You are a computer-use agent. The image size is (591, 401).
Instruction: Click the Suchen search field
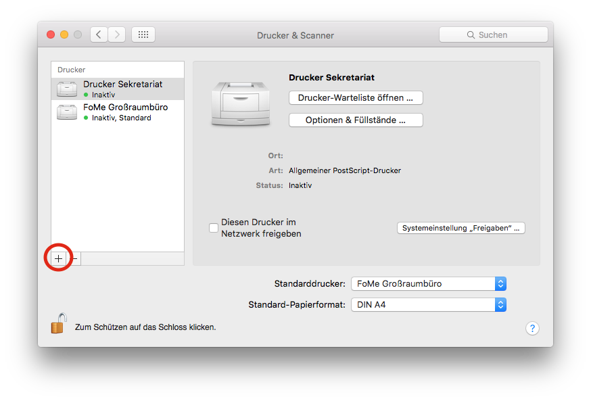(x=493, y=34)
